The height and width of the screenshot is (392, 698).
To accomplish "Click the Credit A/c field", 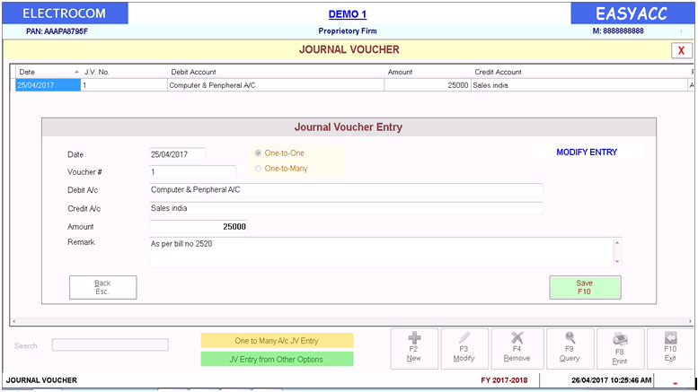I will click(346, 208).
